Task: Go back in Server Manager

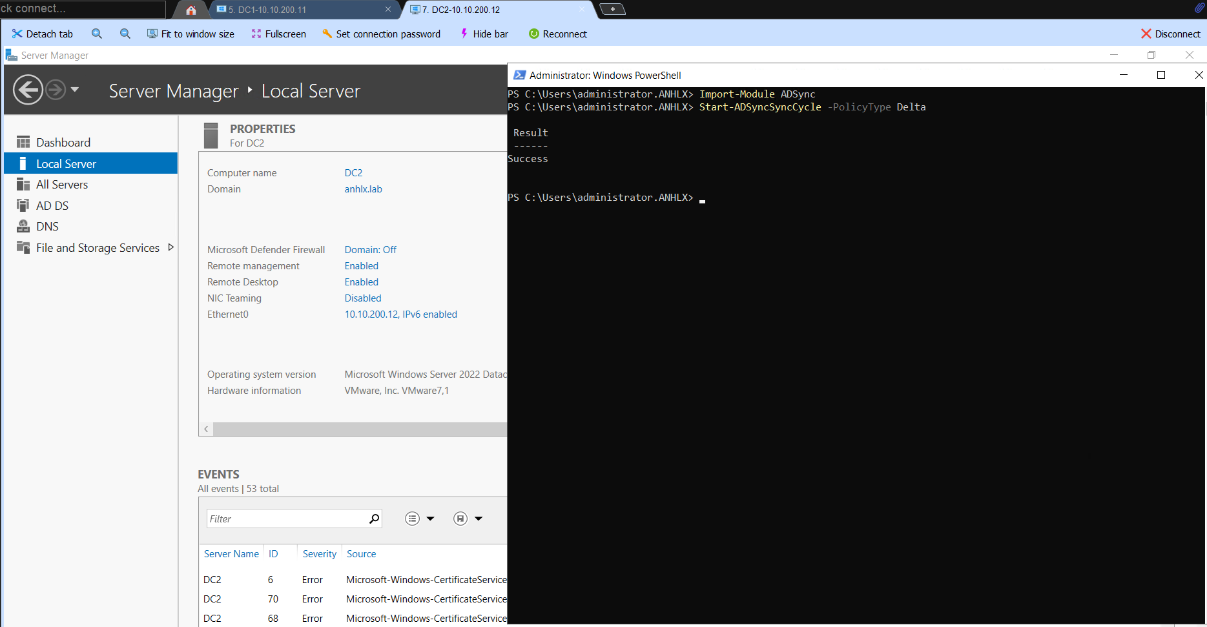Action: click(x=28, y=89)
